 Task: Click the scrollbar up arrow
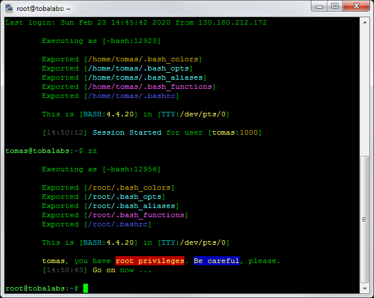click(x=365, y=22)
